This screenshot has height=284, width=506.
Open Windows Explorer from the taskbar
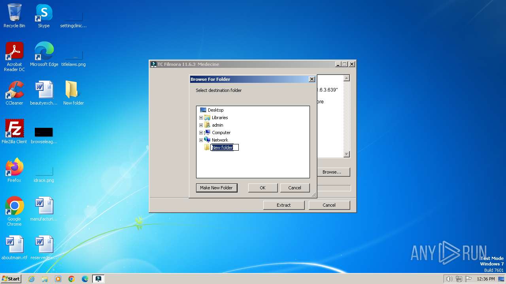pos(45,279)
